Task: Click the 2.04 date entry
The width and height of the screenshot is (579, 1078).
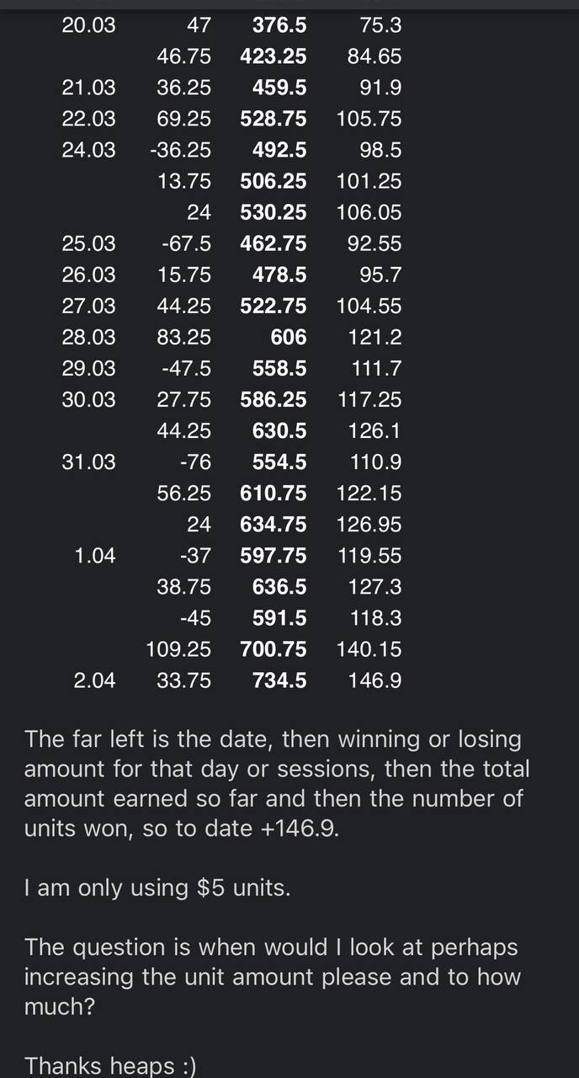Action: [94, 680]
